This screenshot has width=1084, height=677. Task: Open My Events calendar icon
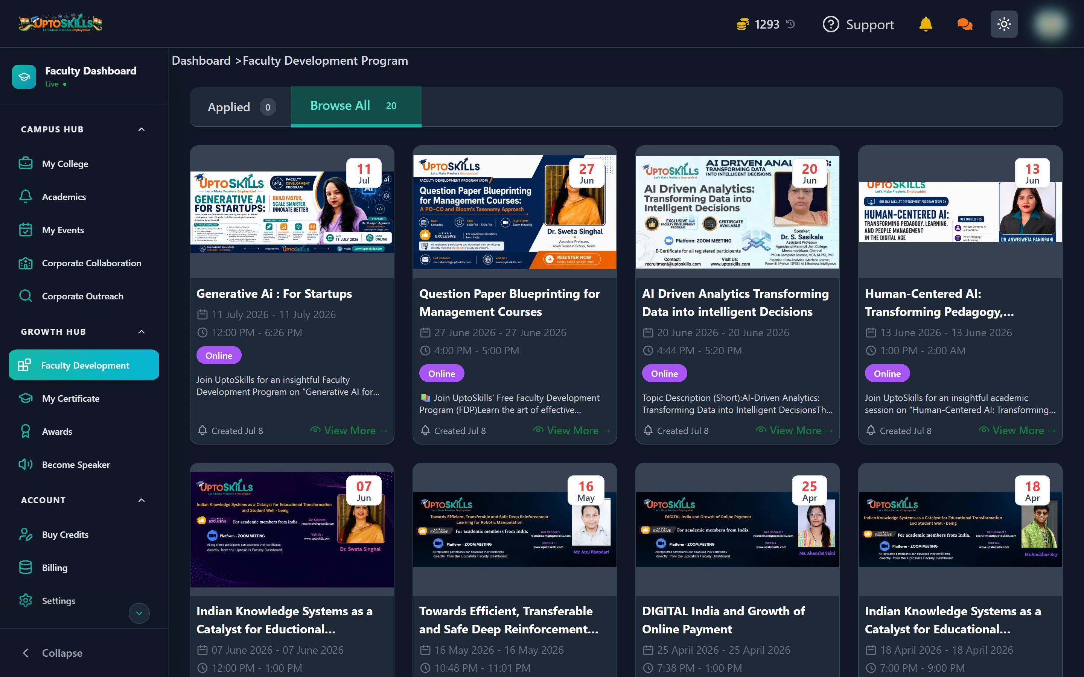coord(26,230)
